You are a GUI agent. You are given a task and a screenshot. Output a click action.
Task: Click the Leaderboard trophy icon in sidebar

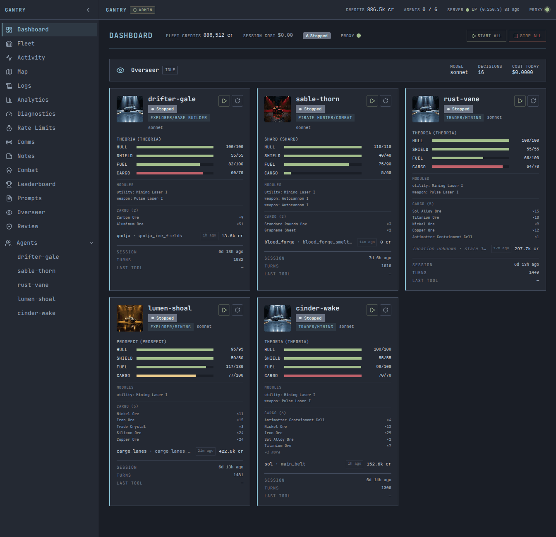pos(9,184)
